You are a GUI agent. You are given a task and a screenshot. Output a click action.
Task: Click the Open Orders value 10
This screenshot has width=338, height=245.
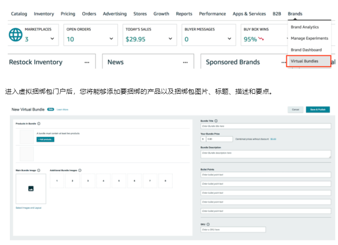pyautogui.click(x=70, y=39)
